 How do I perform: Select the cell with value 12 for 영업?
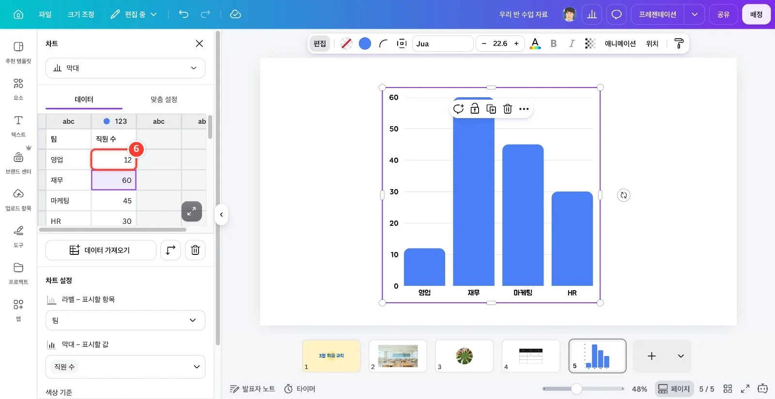114,160
